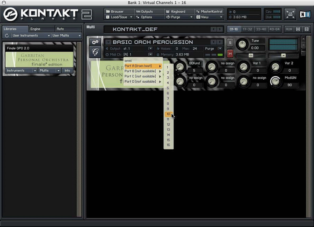Image resolution: width=314 pixels, height=227 pixels.
Task: Solo the Basic Orch Percussion instrument
Action: click(230, 42)
